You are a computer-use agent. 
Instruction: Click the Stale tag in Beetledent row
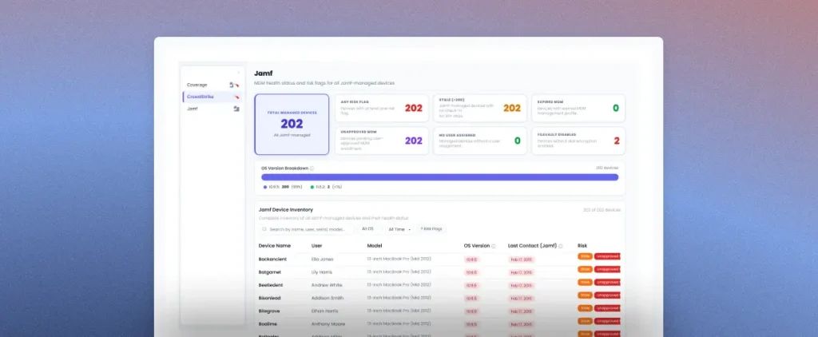(x=585, y=282)
